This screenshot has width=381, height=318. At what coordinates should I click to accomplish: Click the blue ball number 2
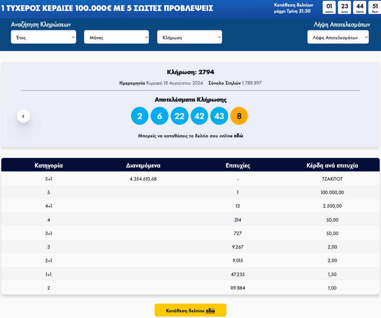coord(140,116)
